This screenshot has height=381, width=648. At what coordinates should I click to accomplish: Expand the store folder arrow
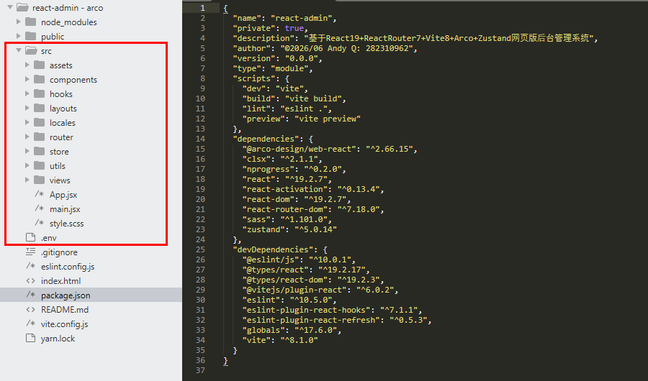[x=27, y=151]
